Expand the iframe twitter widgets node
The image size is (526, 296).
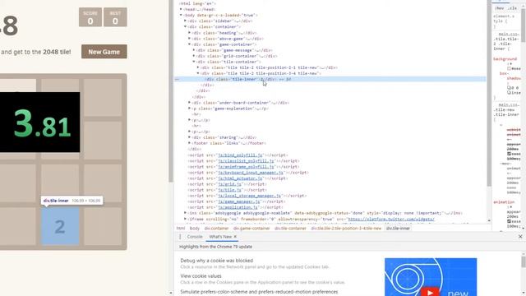(x=185, y=219)
